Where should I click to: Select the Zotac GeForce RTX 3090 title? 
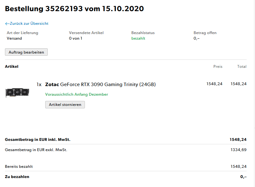[100, 85]
